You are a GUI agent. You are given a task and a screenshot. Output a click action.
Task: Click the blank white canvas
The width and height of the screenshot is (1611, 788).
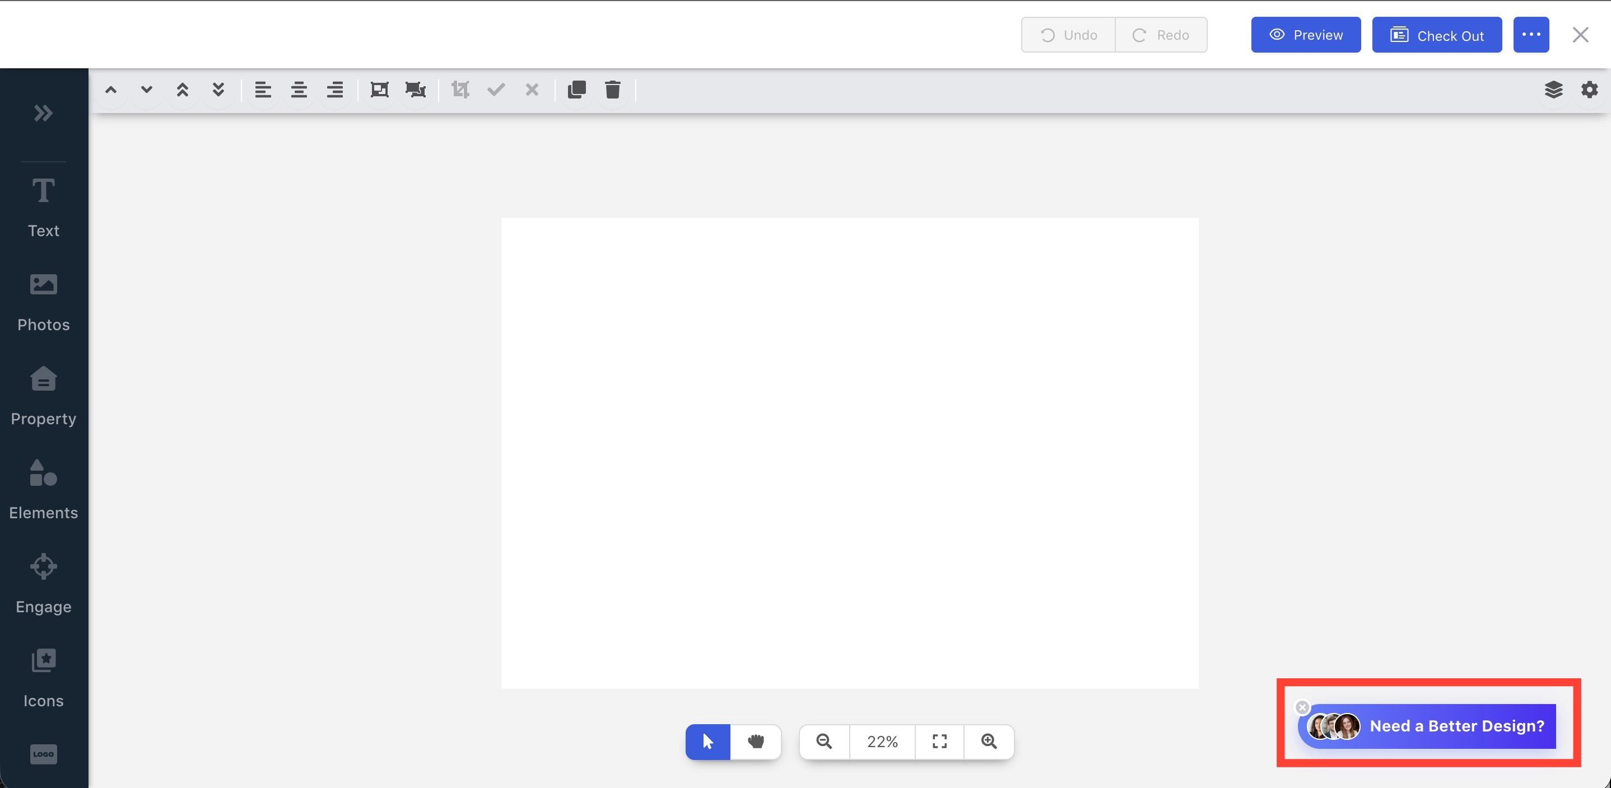[x=850, y=453]
